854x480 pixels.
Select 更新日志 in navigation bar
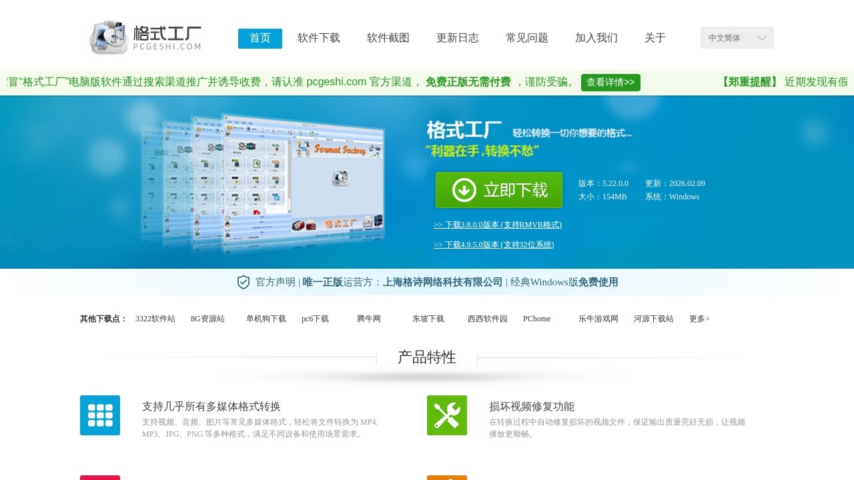(x=458, y=39)
